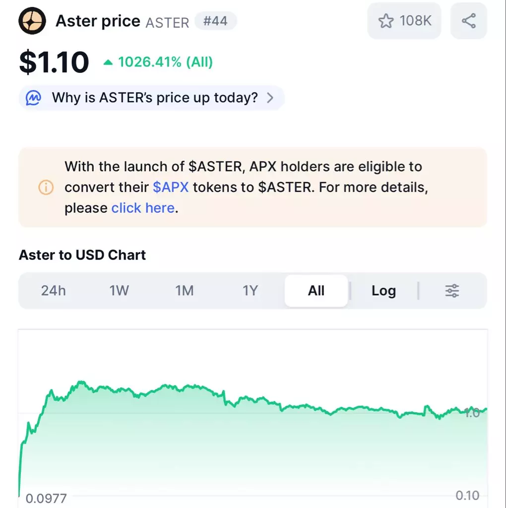Click the orange info circle icon
Viewport: 506px width, 508px height.
(x=46, y=188)
